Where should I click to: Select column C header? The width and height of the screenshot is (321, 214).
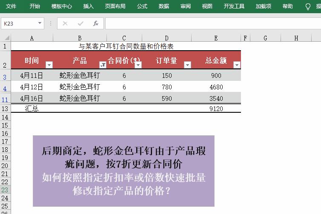(124, 38)
